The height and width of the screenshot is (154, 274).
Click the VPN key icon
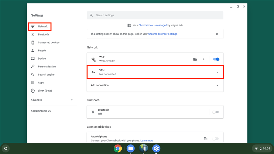coord(93,72)
